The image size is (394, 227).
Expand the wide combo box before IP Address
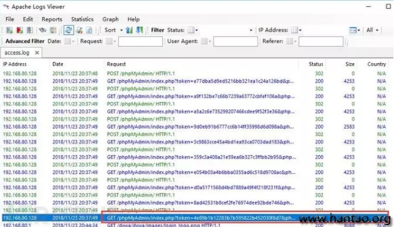251,30
